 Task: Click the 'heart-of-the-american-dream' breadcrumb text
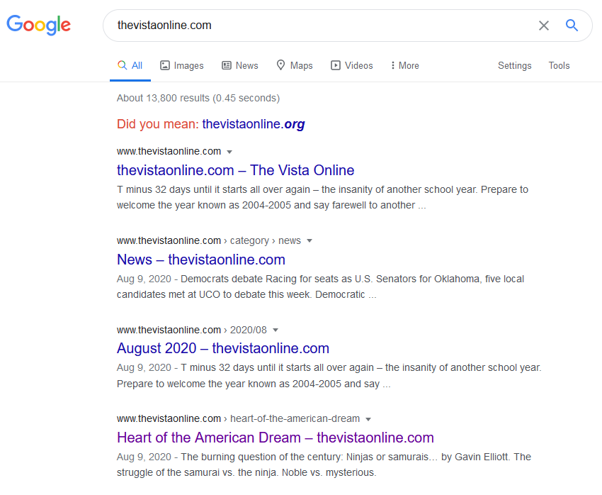tap(295, 418)
